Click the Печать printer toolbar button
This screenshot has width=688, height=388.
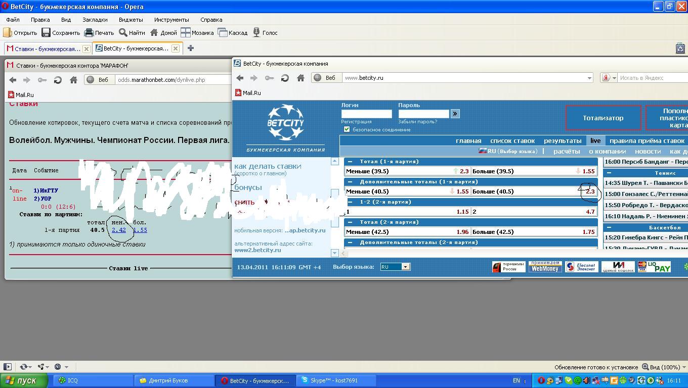(x=99, y=33)
